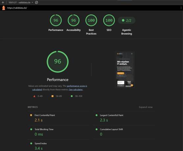183x151 pixels.
Task: Click the green dot in Agentic Browsing badge
Action: [x=123, y=20]
